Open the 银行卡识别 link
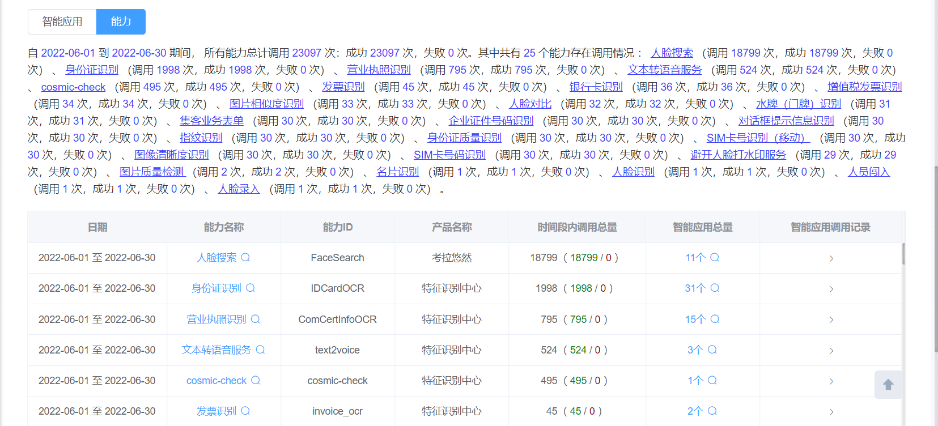 pos(596,87)
